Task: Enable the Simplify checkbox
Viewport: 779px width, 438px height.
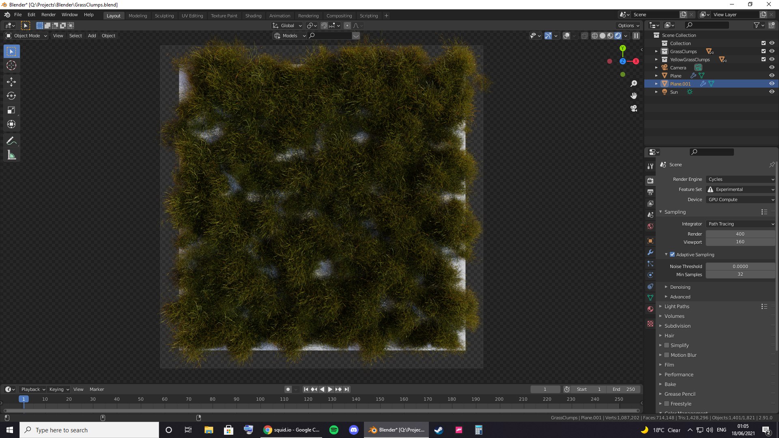Action: 667,346
